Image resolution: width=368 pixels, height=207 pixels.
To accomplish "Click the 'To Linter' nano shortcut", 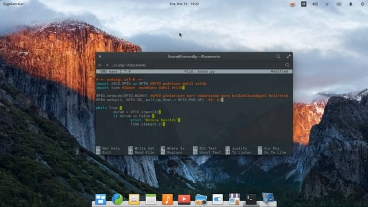I will (x=241, y=152).
